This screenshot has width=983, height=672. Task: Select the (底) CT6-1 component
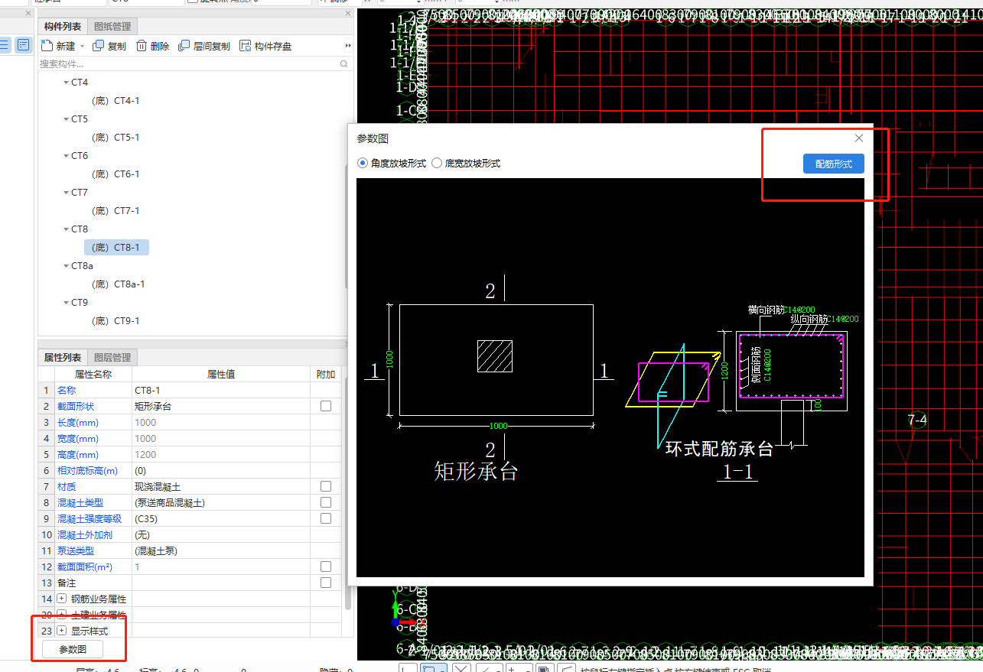116,174
